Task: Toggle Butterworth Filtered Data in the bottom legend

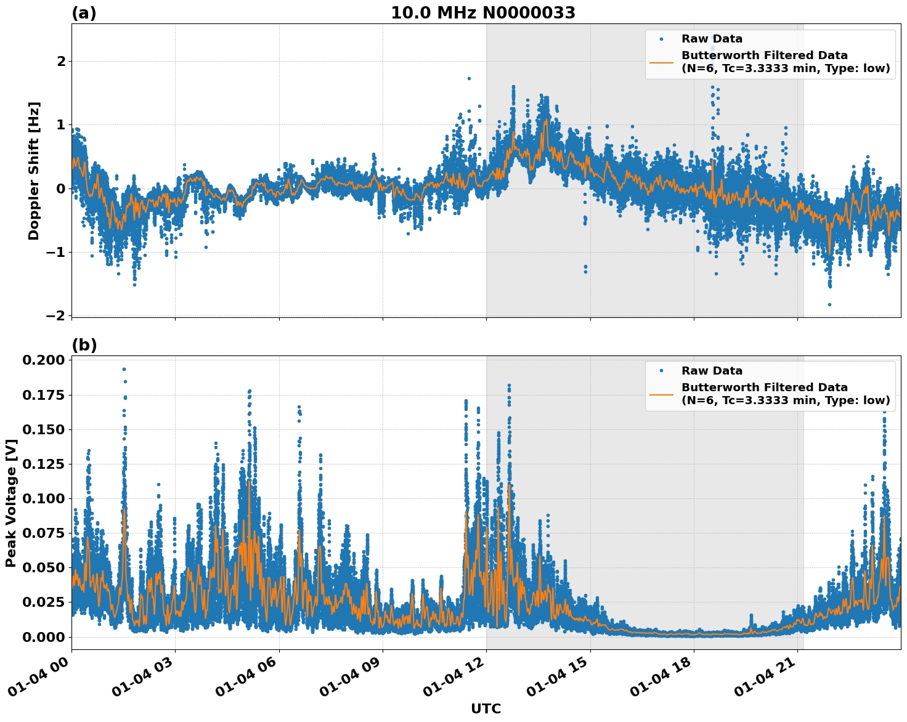Action: tap(764, 388)
